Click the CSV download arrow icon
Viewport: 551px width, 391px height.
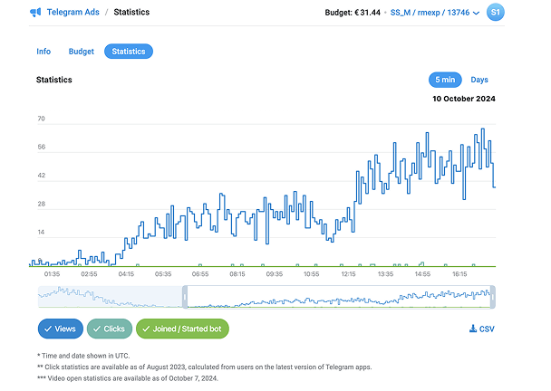(x=473, y=329)
